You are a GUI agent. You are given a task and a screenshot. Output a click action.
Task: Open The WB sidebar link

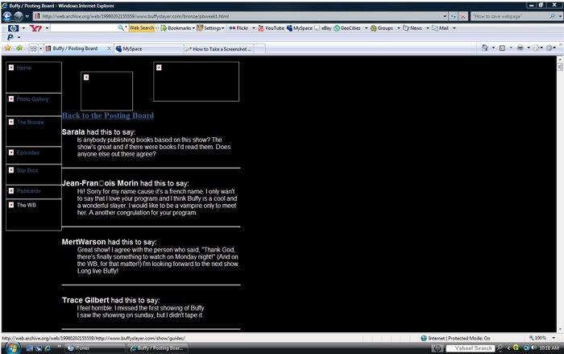tap(27, 205)
